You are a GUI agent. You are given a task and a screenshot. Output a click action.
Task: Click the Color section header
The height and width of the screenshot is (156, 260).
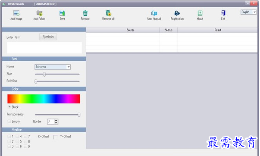pyautogui.click(x=44, y=89)
